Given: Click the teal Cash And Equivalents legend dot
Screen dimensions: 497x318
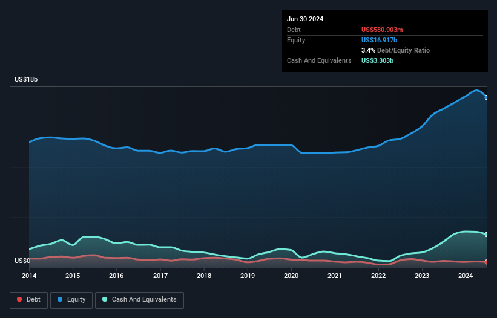Looking at the screenshot, I should click(x=105, y=299).
